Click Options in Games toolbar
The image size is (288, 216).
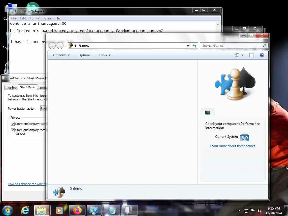[84, 55]
